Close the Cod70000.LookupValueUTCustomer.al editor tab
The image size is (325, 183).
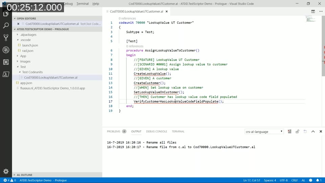[x=167, y=12]
